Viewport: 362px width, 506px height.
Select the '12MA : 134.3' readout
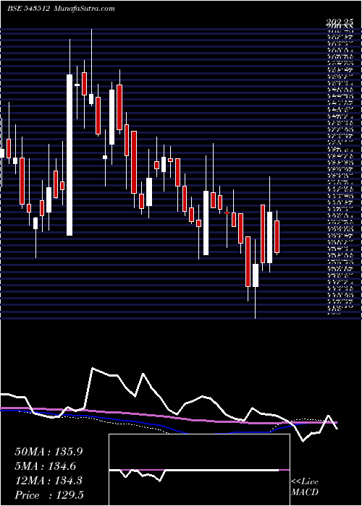(x=49, y=481)
